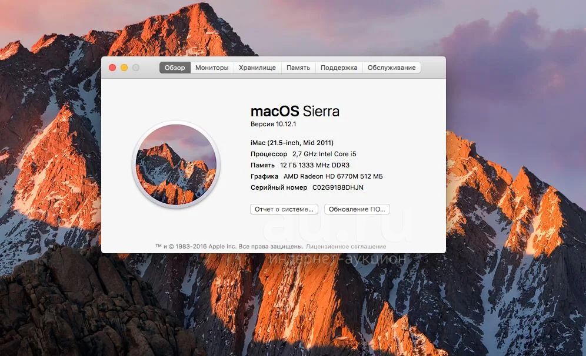Click the Отчет о системе button

[x=284, y=209]
